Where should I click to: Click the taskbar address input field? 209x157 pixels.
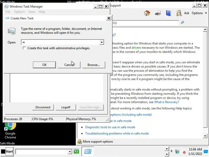(x=42, y=152)
